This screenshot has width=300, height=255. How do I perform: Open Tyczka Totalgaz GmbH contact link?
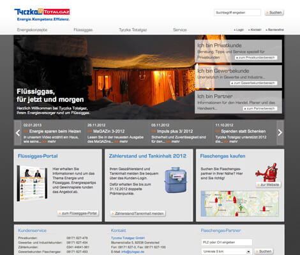click(128, 238)
